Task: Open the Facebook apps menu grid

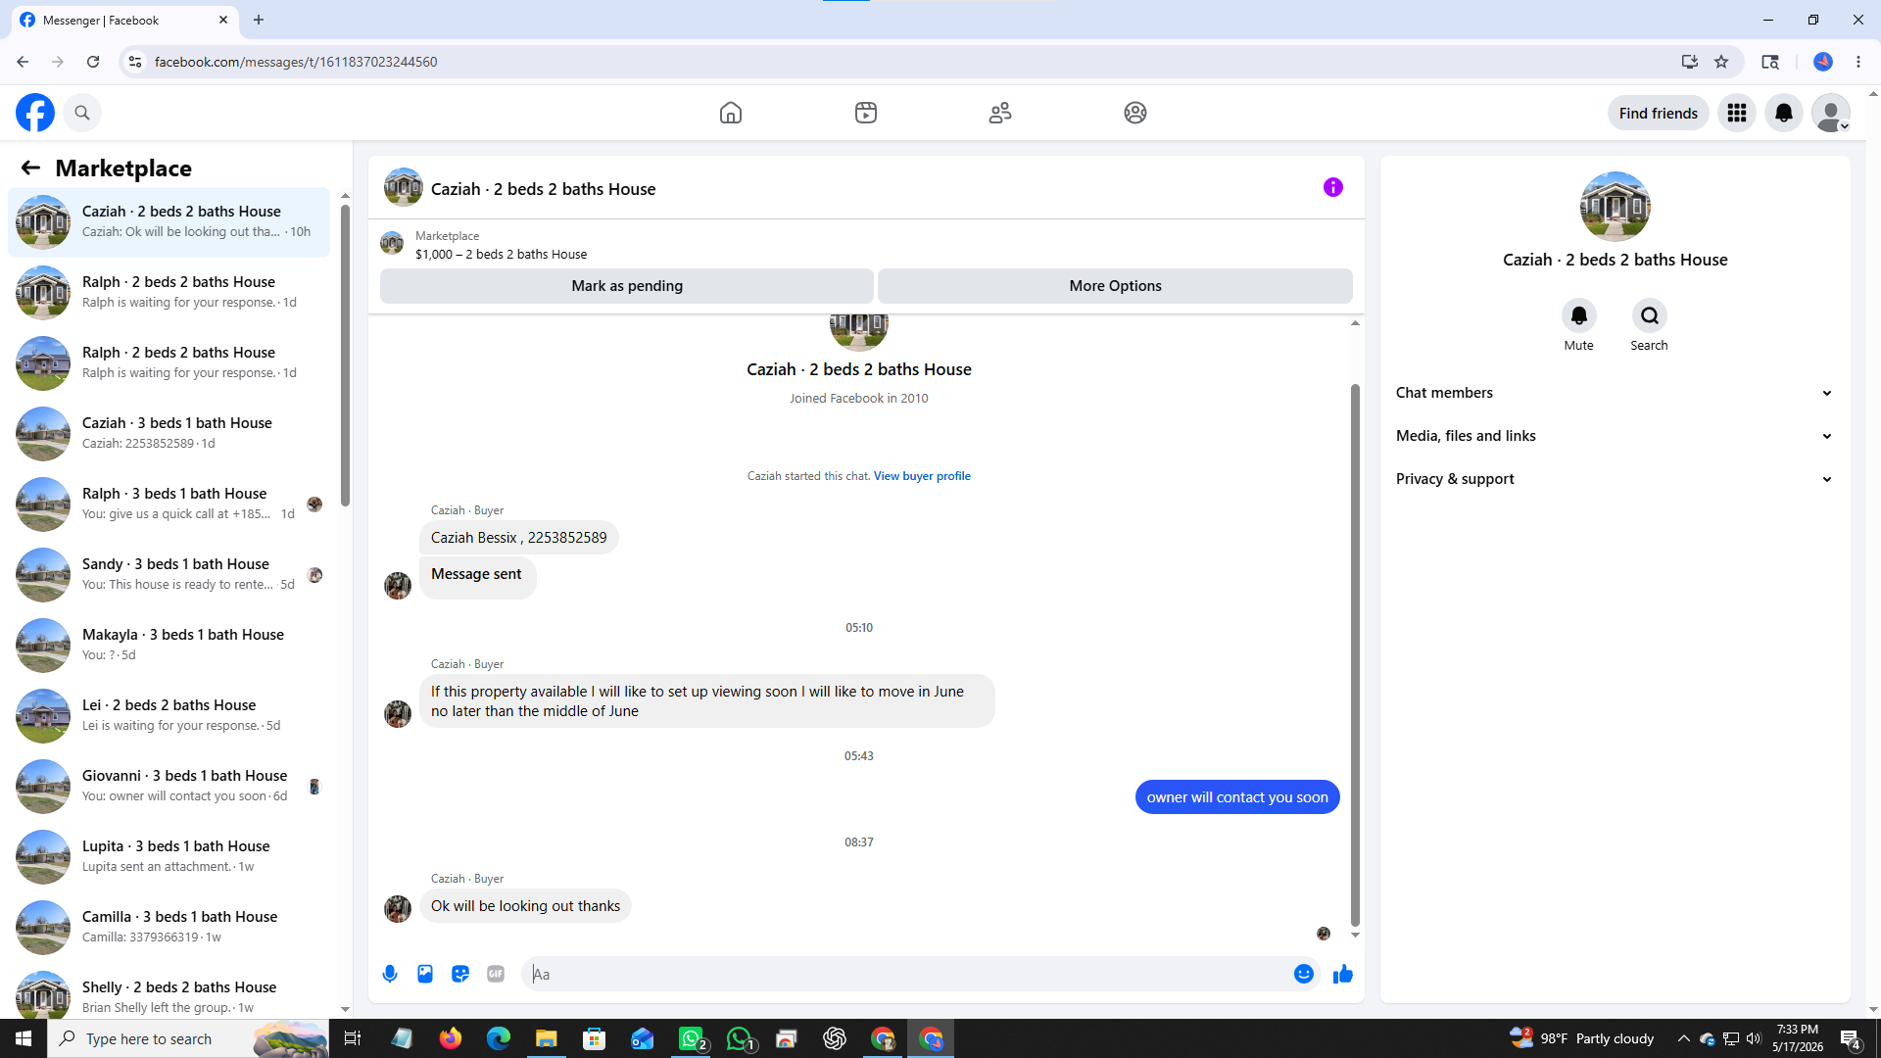Action: [x=1737, y=113]
